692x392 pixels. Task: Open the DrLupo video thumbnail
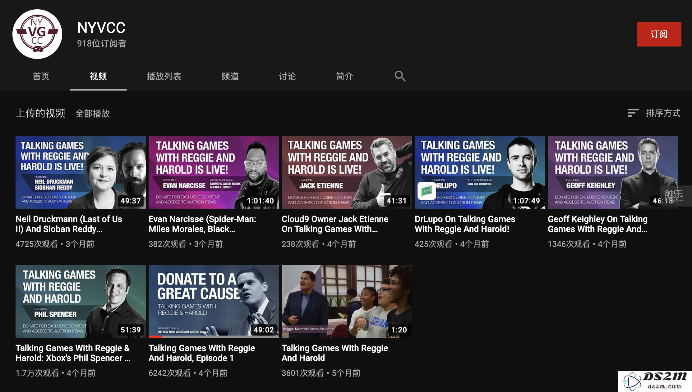[480, 172]
